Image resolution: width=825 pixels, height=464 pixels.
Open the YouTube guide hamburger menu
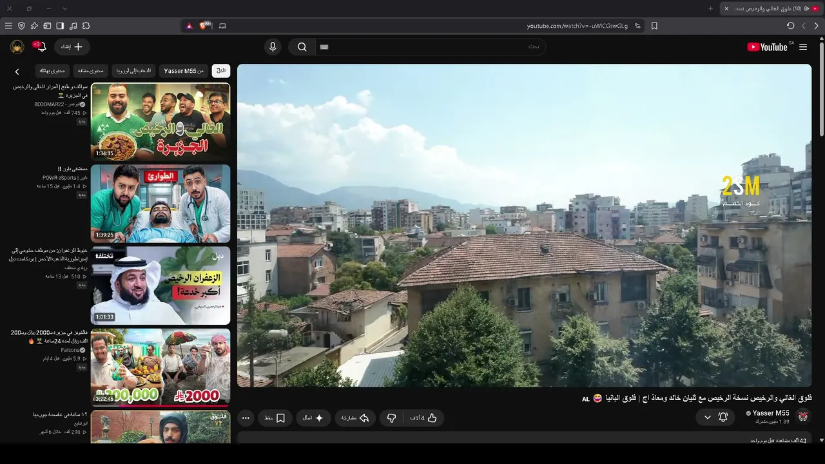[x=803, y=47]
